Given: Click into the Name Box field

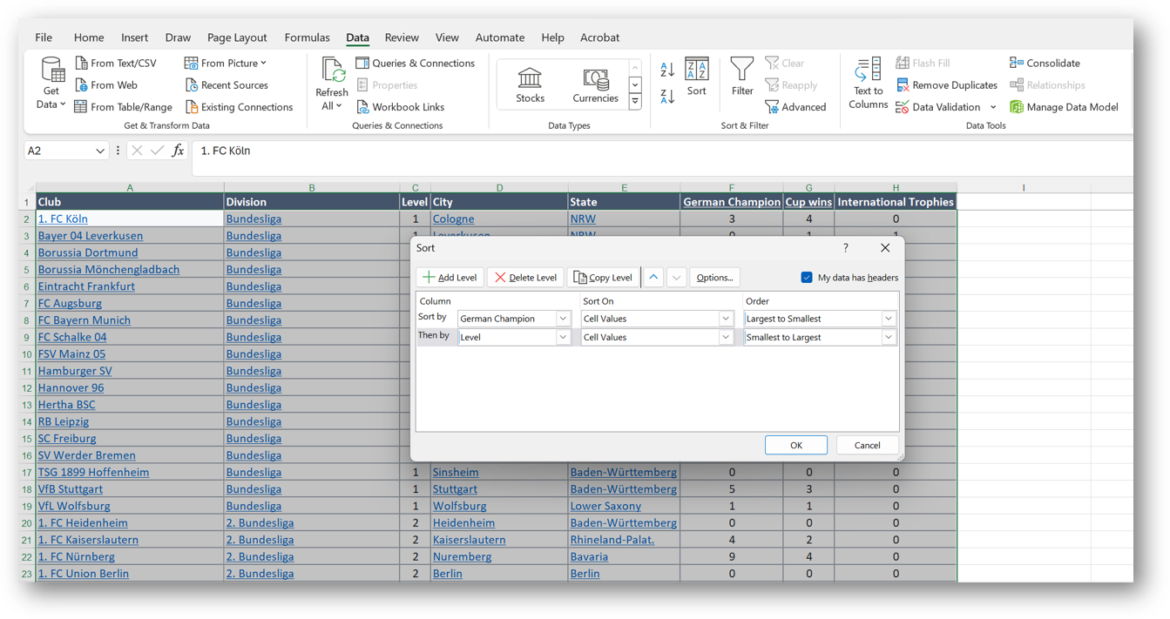Looking at the screenshot, I should 57,151.
